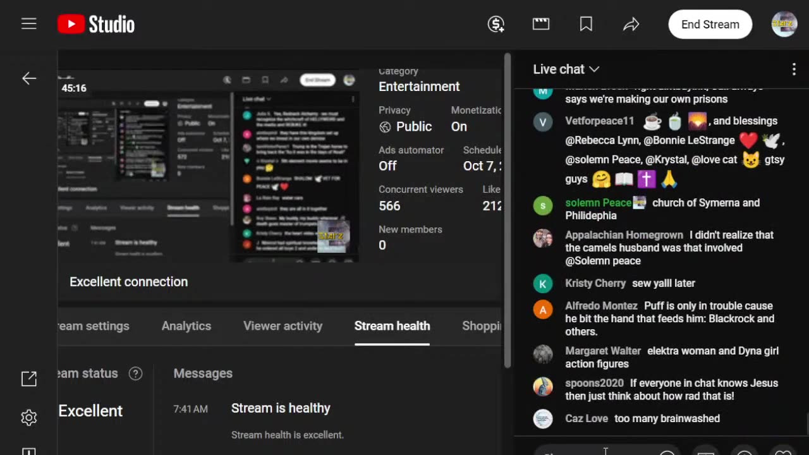Click Appalachian Homegrown avatar in chat
Image resolution: width=809 pixels, height=455 pixels.
coord(543,238)
